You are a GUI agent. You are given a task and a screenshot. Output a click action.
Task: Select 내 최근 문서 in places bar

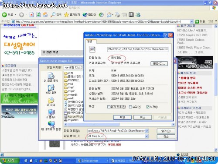click(51, 77)
